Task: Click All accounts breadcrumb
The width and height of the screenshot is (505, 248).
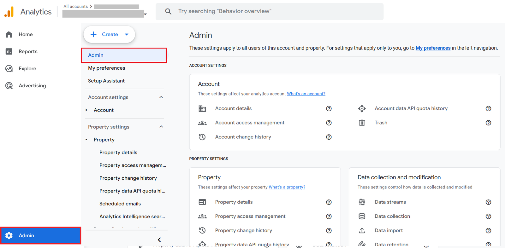Action: tap(76, 6)
